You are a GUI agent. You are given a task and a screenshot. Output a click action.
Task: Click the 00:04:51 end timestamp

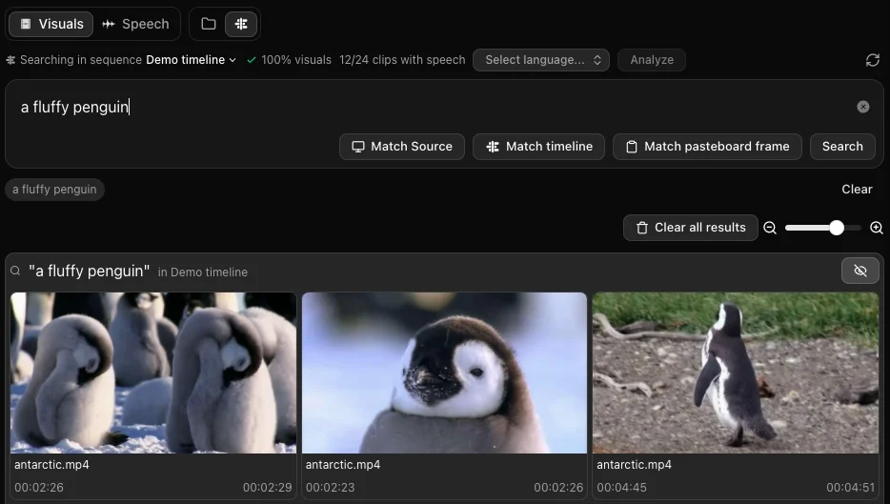(850, 488)
